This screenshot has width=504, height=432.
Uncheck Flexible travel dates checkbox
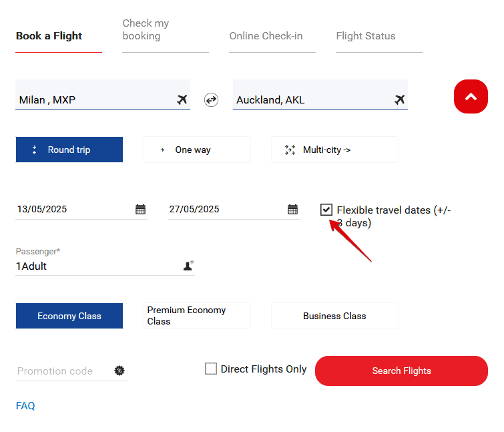326,210
